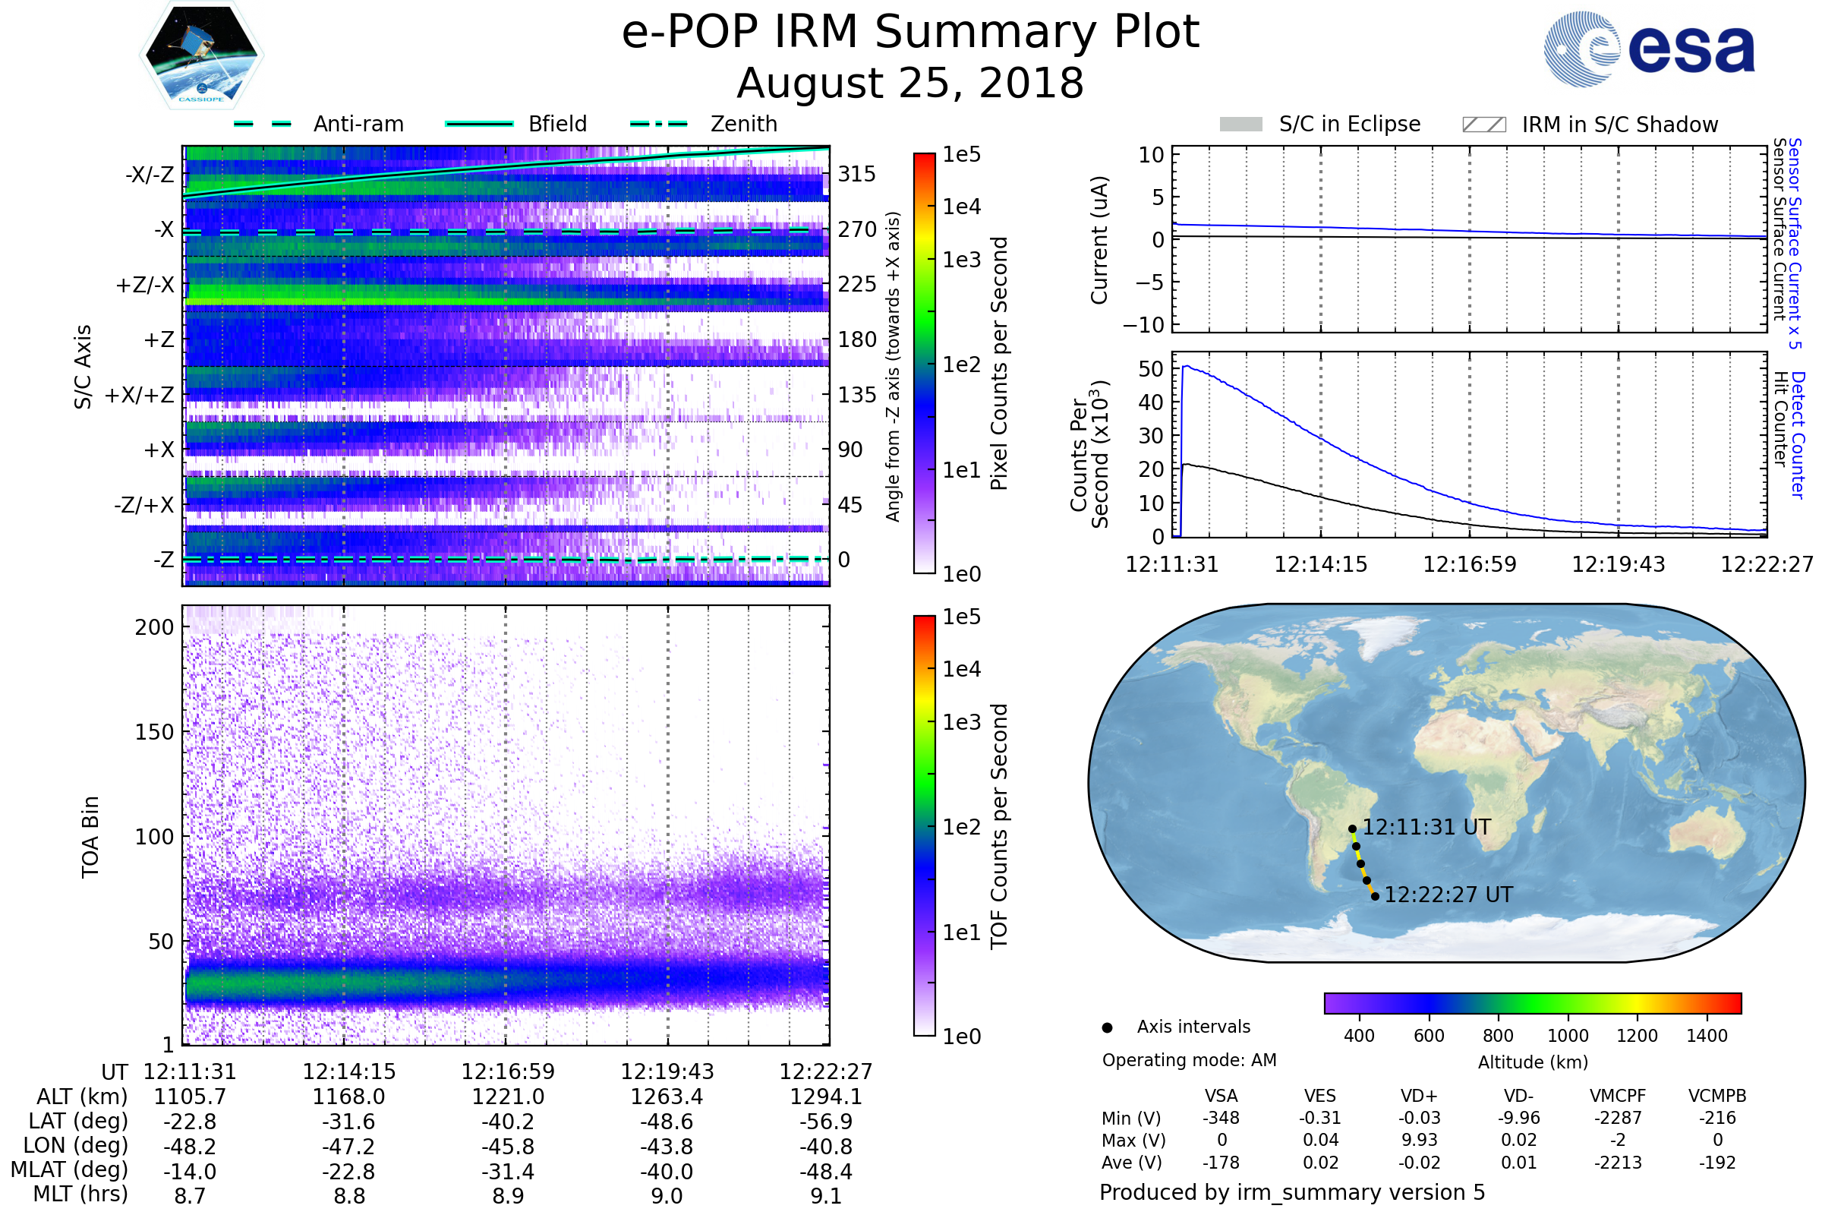
Task: Click the IRM in S/C Shadow hatched box
Action: click(1483, 125)
